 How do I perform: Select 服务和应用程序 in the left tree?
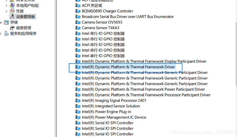pos(23,34)
